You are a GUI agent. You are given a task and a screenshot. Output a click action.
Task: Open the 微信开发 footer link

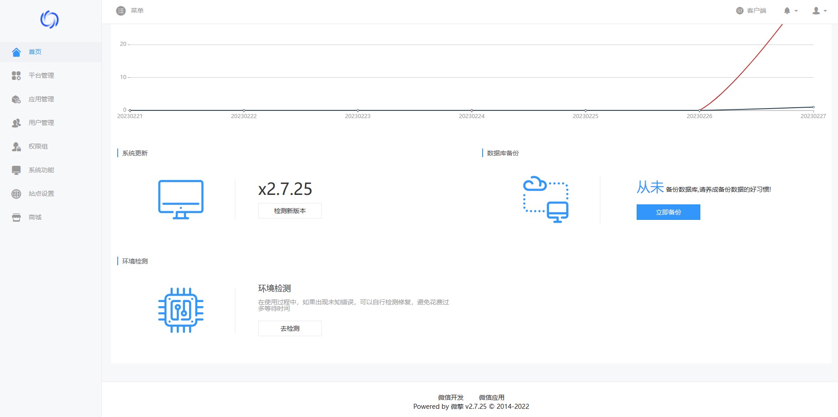[450, 397]
